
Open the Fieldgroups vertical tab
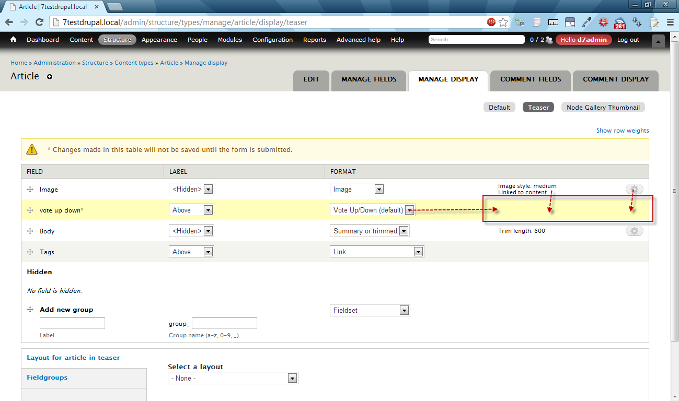84,378
